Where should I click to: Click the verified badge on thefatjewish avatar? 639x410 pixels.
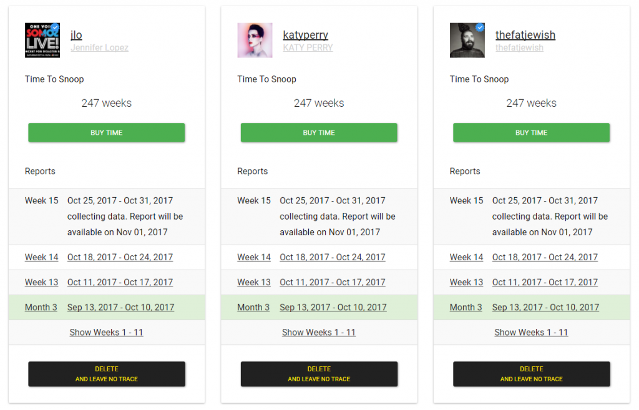pyautogui.click(x=480, y=27)
